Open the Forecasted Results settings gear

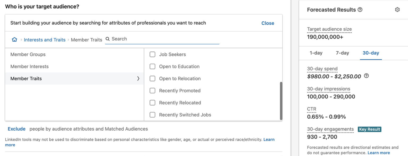pyautogui.click(x=397, y=9)
